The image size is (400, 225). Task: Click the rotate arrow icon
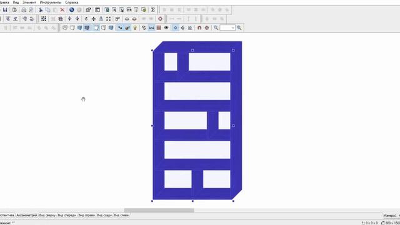click(x=86, y=19)
